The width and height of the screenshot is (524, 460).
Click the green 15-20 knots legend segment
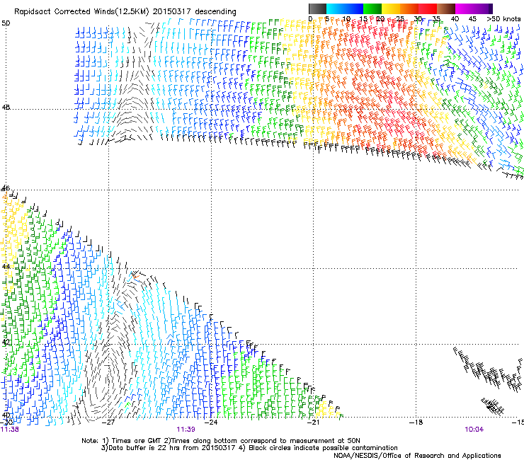[372, 8]
